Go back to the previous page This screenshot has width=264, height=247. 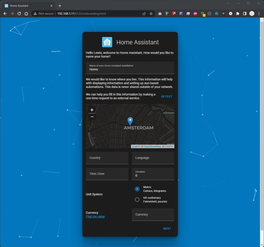pos(5,14)
